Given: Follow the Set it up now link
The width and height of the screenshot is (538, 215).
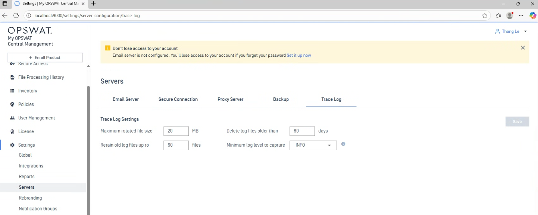Looking at the screenshot, I should pyautogui.click(x=299, y=55).
